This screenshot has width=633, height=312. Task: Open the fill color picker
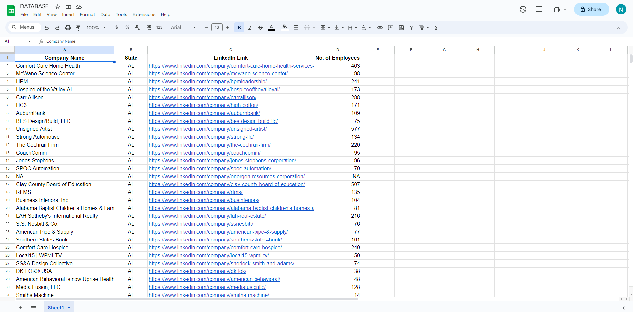[285, 28]
